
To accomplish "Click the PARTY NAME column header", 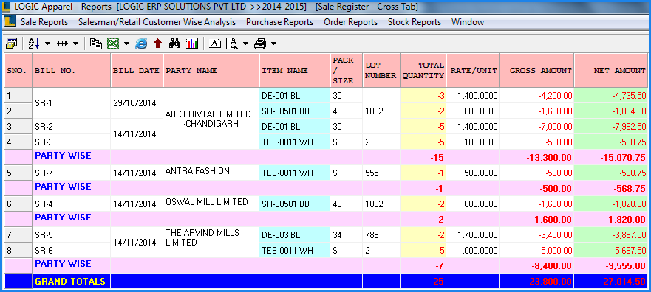I will (x=211, y=70).
